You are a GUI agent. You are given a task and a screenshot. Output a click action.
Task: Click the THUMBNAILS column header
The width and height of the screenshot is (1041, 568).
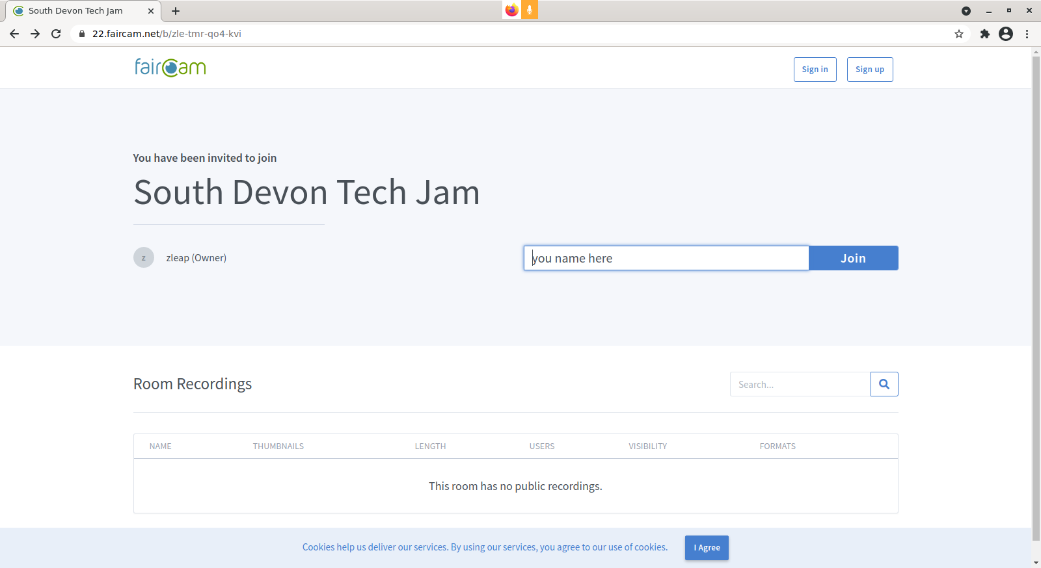pyautogui.click(x=278, y=446)
